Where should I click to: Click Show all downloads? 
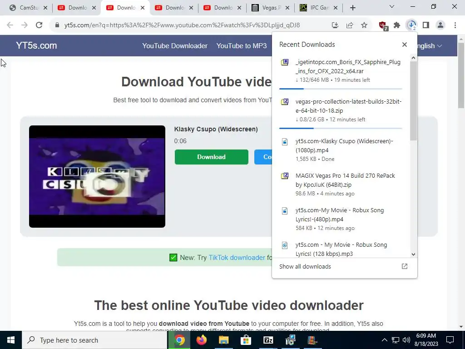click(x=305, y=266)
